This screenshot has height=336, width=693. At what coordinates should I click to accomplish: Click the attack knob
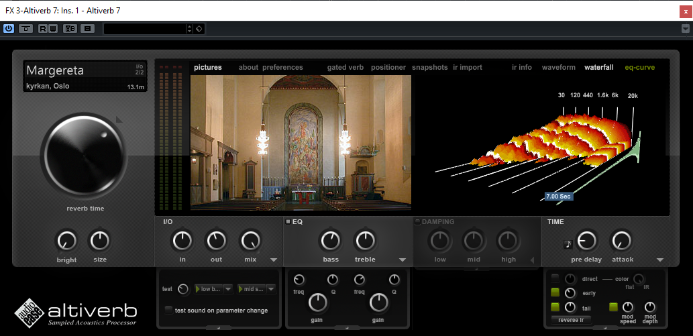pyautogui.click(x=622, y=241)
